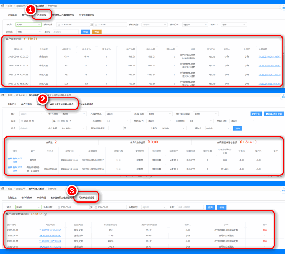Select 可核销金额明细 tab in panel 3

87,198
